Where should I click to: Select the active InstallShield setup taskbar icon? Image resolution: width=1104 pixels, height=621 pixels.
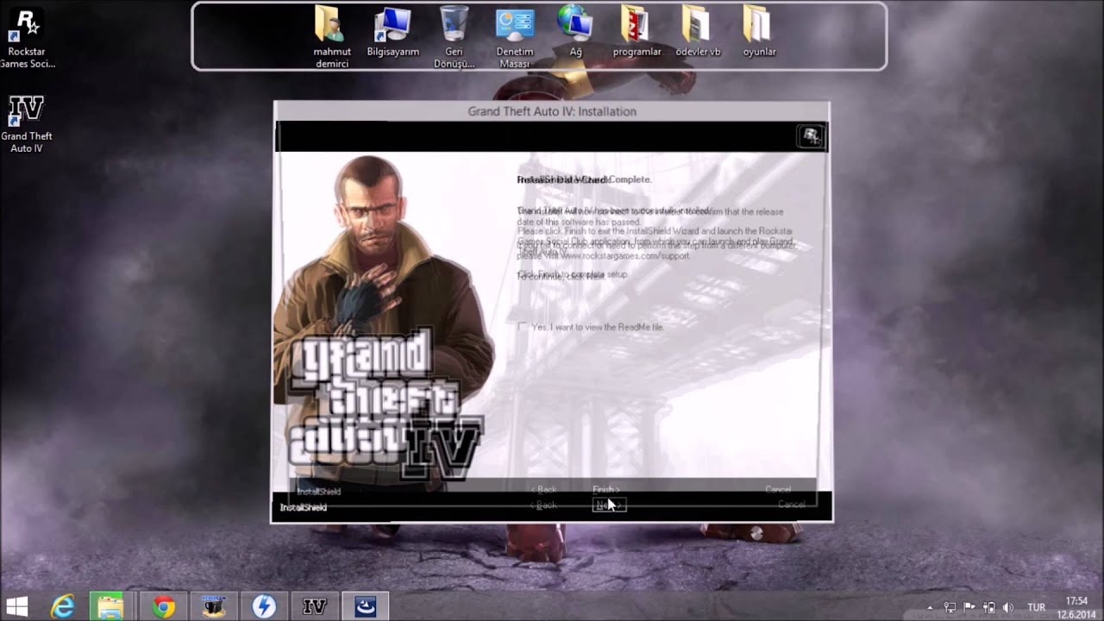point(366,606)
